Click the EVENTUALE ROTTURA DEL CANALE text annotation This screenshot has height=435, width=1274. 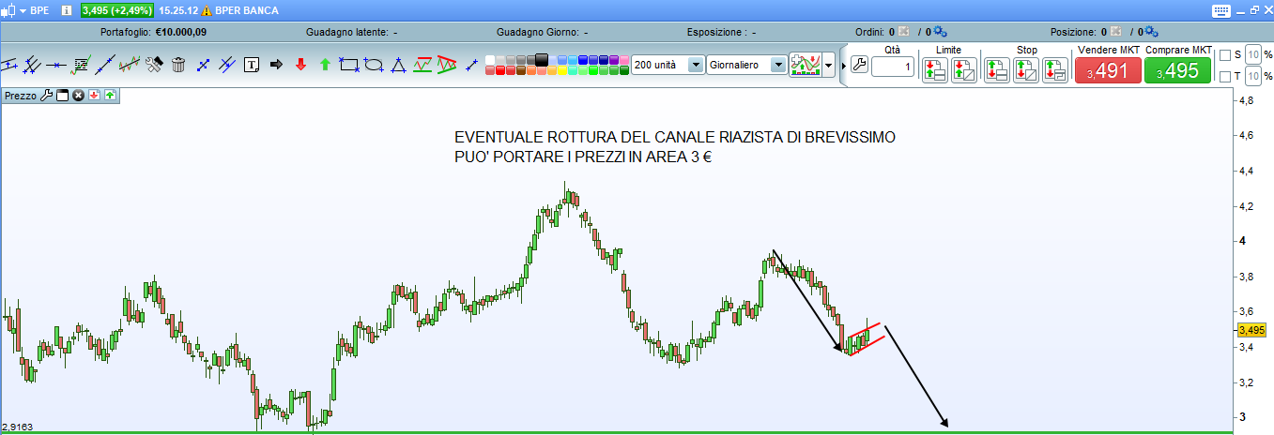(x=674, y=148)
